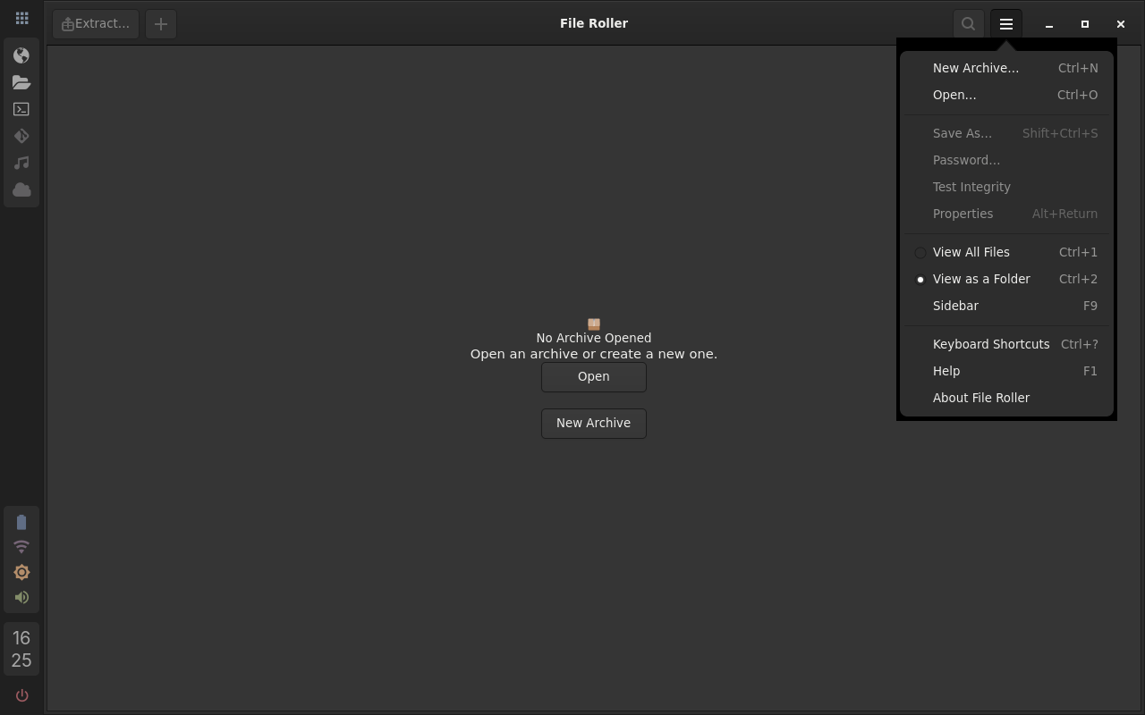Click the New Archive center button
Screen dimensions: 1145x715
coord(594,423)
